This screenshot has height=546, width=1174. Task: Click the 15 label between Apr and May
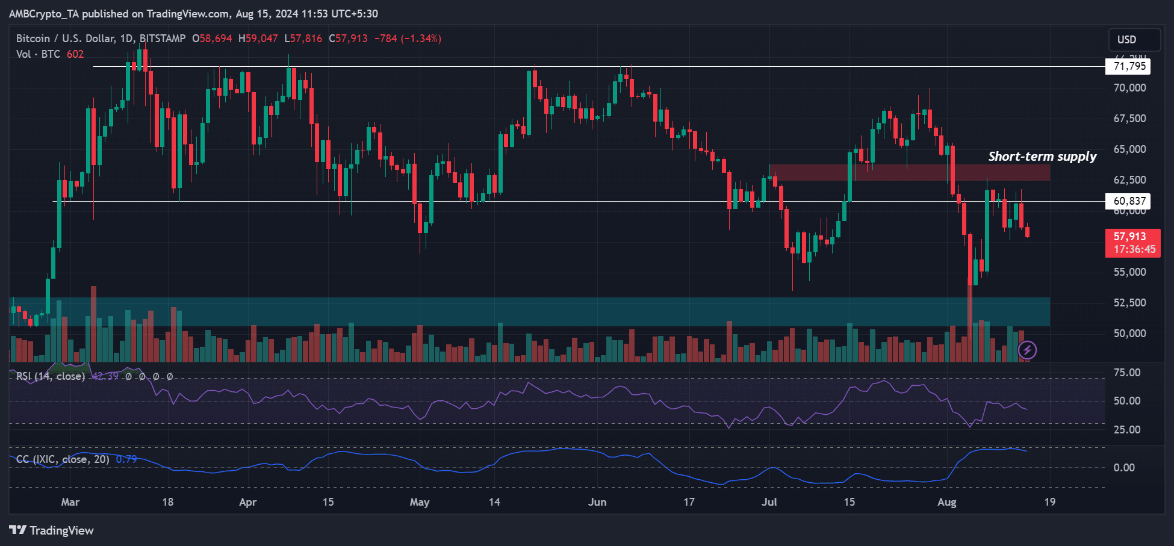tap(328, 502)
